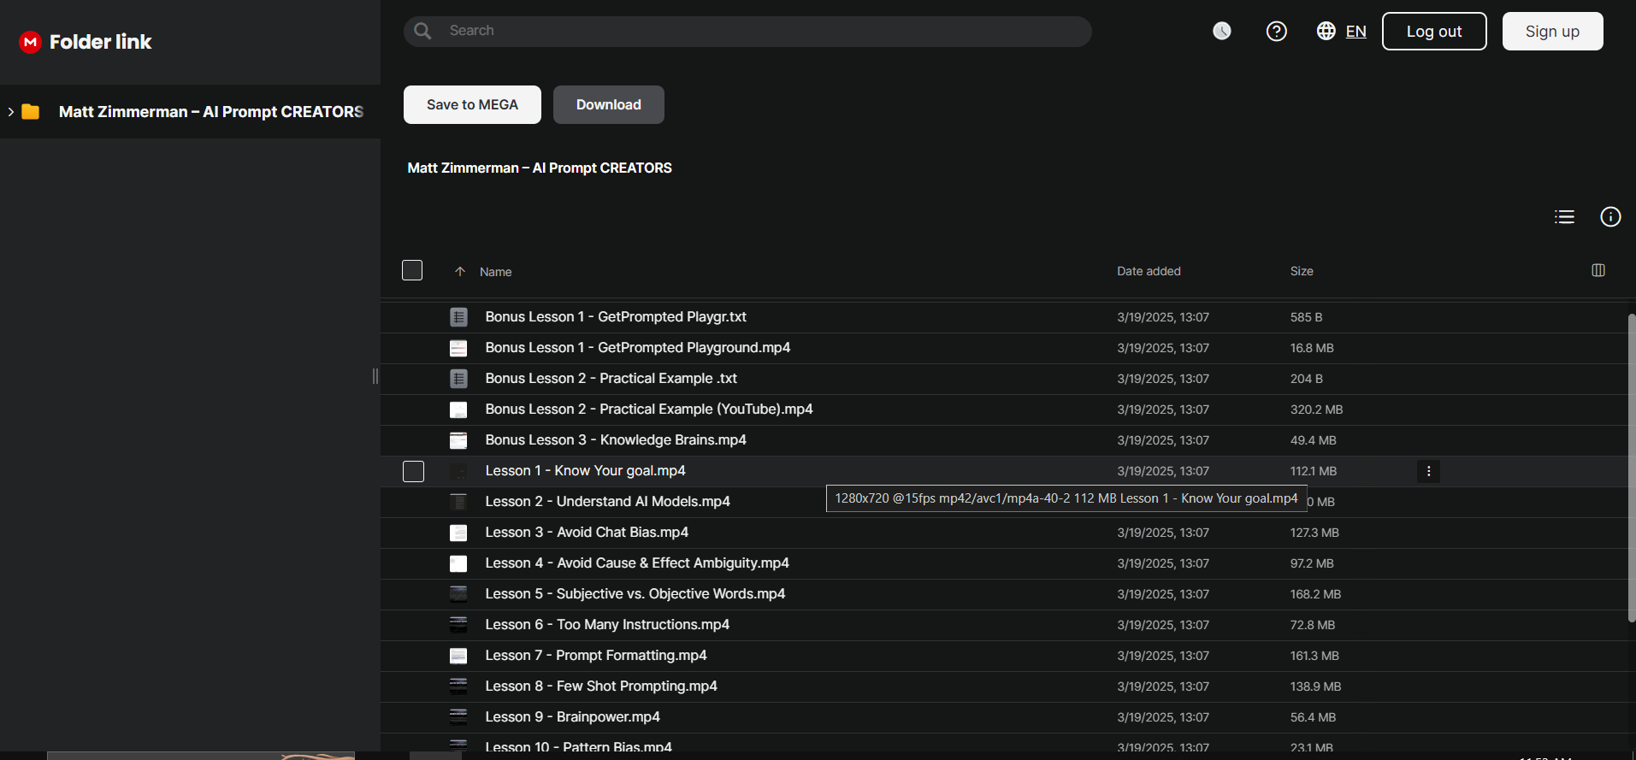
Task: Open the transfers clock icon
Action: tap(1222, 31)
